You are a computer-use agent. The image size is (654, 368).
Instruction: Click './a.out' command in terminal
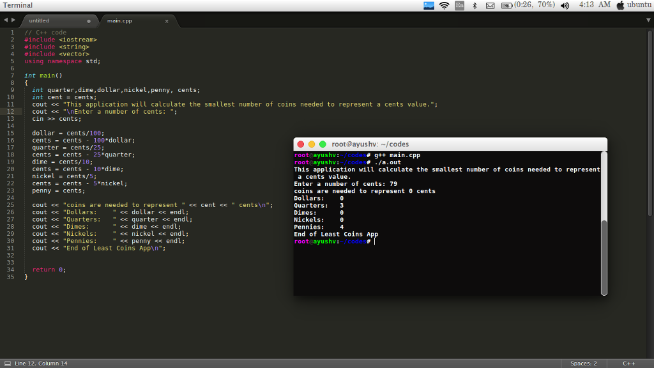(x=388, y=162)
